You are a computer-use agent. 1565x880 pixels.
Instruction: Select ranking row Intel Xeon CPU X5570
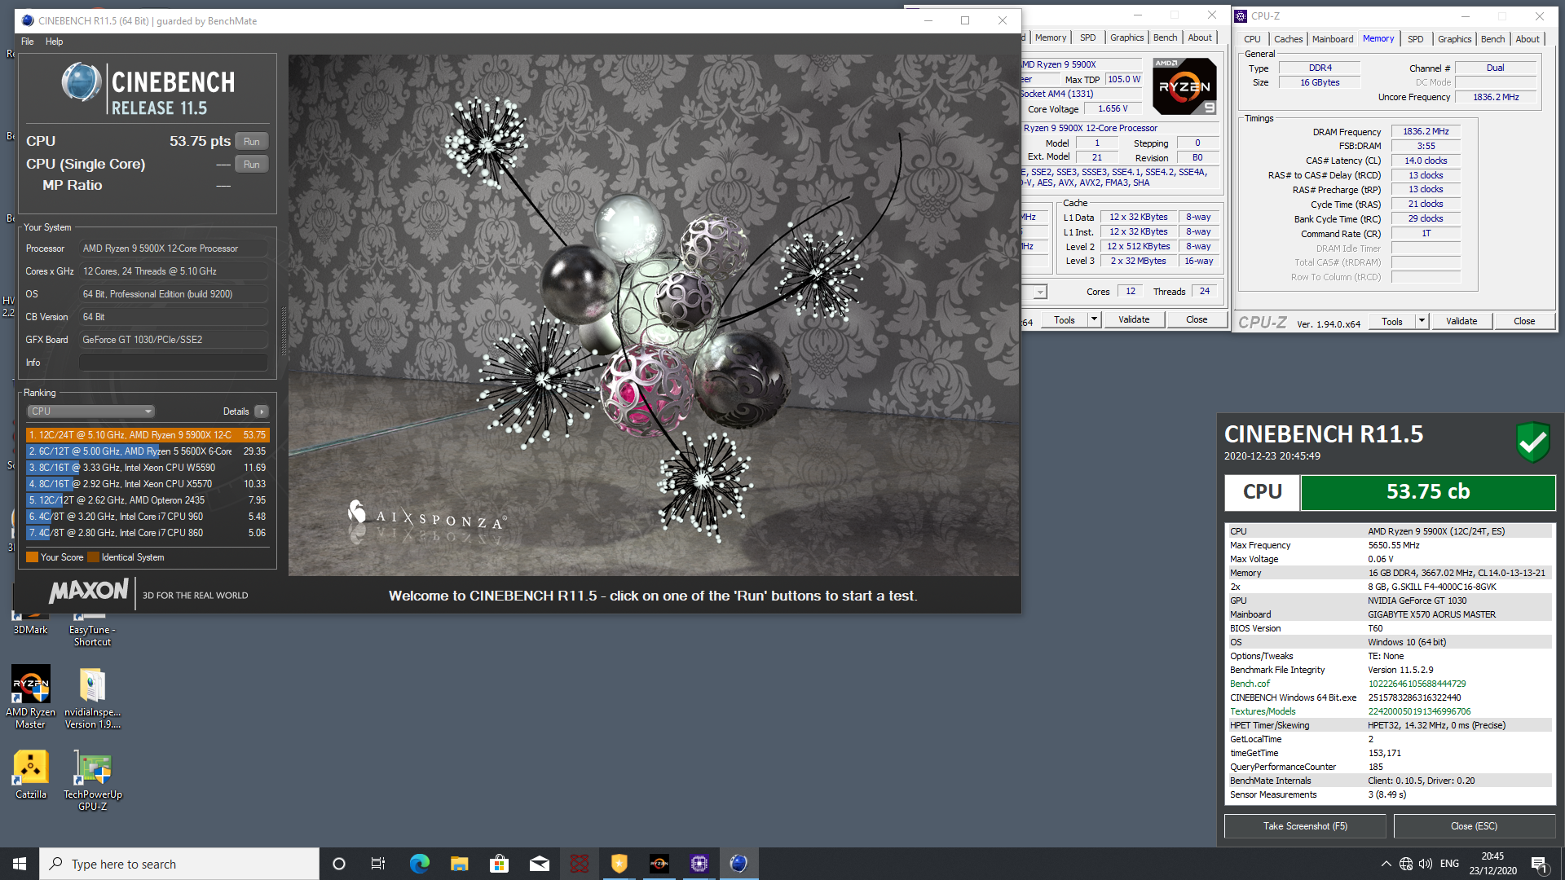pyautogui.click(x=148, y=484)
